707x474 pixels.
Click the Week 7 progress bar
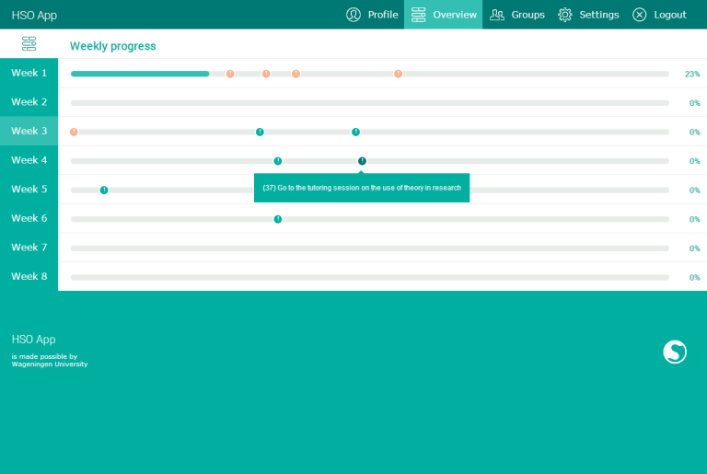370,249
